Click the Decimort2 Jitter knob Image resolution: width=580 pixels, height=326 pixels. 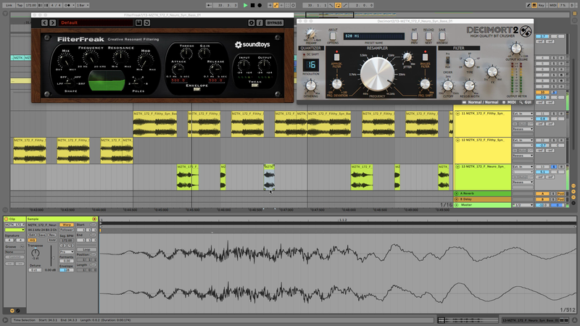pos(407,57)
